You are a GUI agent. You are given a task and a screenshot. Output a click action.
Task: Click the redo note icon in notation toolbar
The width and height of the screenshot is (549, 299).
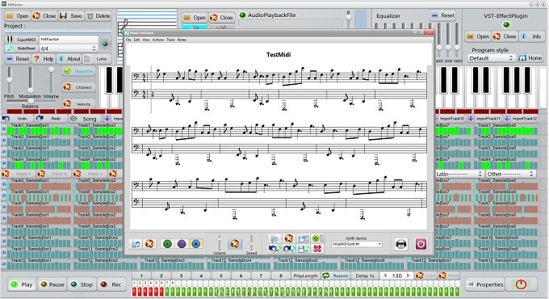[x=289, y=249]
